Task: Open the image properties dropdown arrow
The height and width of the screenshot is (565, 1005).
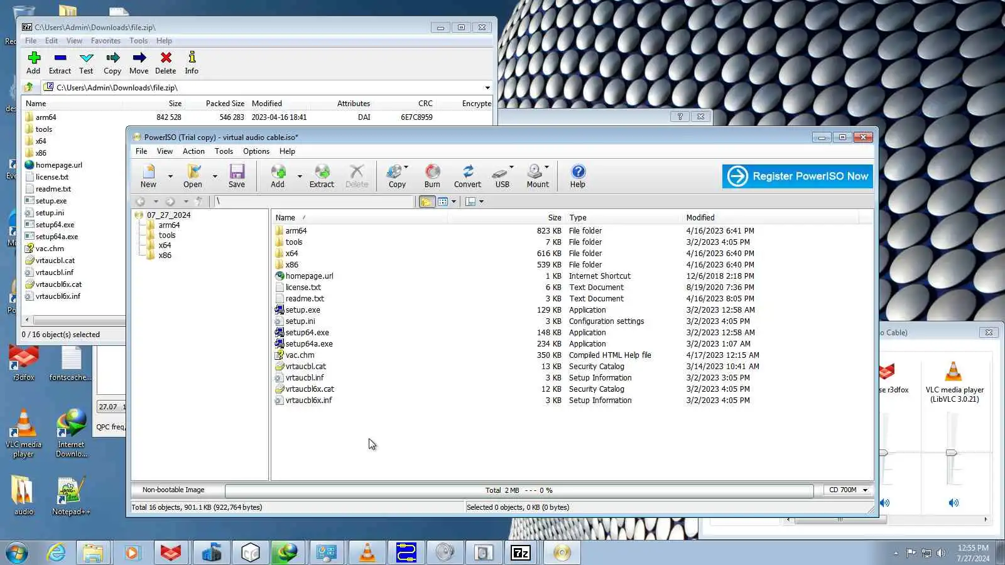Action: tap(481, 202)
